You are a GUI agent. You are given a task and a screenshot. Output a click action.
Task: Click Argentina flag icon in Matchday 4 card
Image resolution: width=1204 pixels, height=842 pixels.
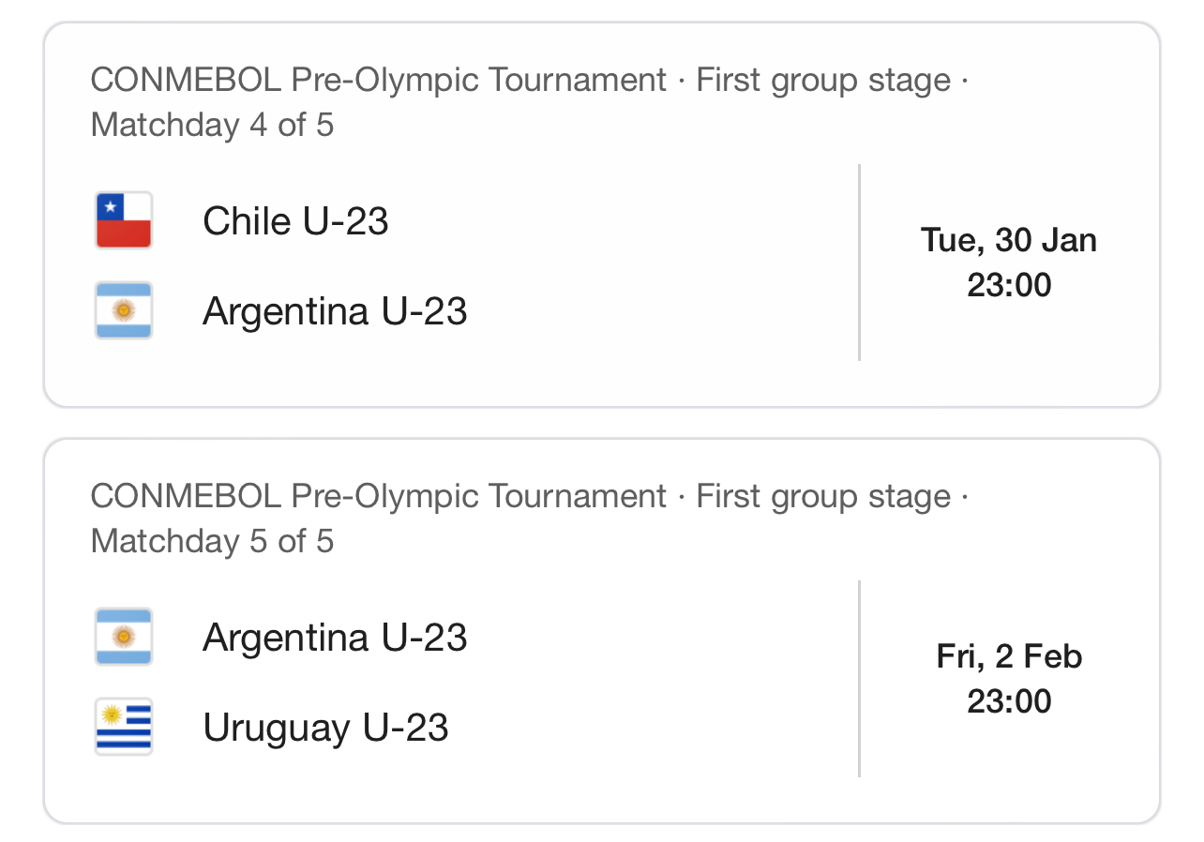pos(124,310)
